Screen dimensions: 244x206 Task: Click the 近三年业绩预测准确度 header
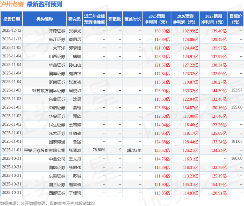[x=94, y=19]
